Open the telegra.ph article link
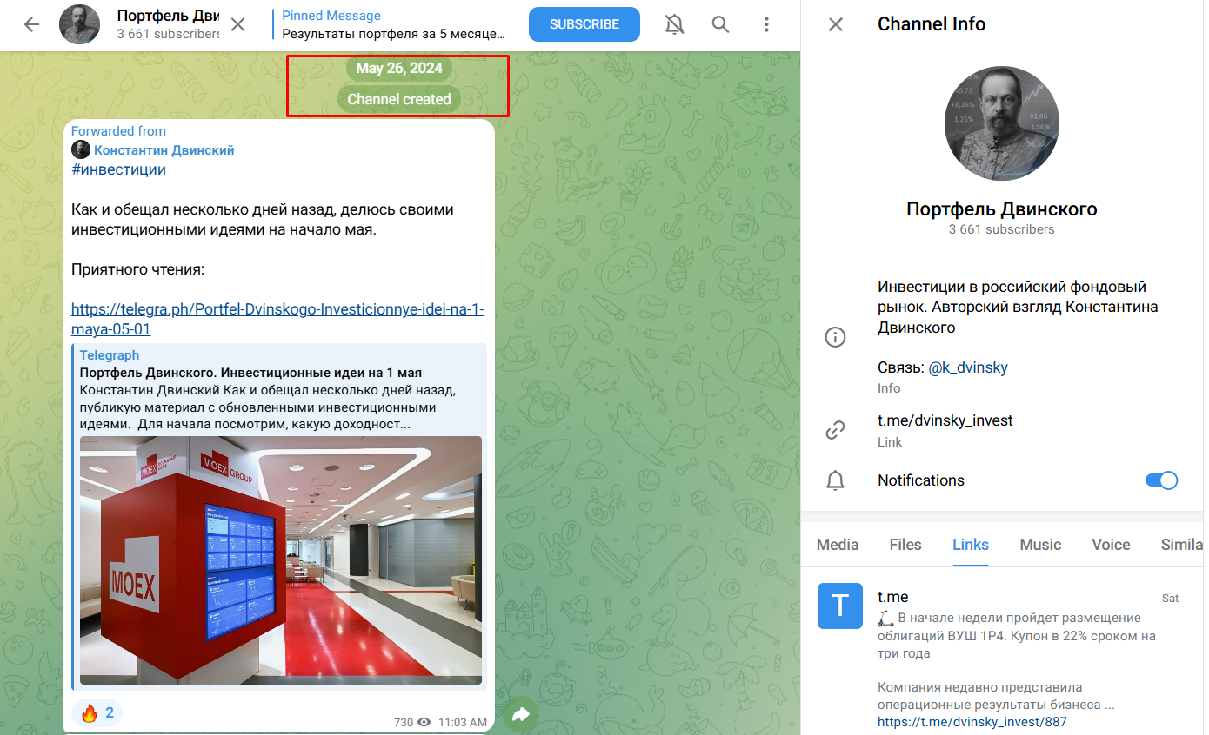1209x735 pixels. [277, 320]
